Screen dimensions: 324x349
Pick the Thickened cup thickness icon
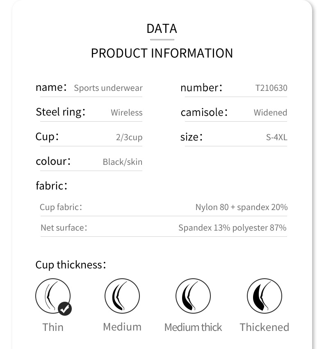click(265, 296)
